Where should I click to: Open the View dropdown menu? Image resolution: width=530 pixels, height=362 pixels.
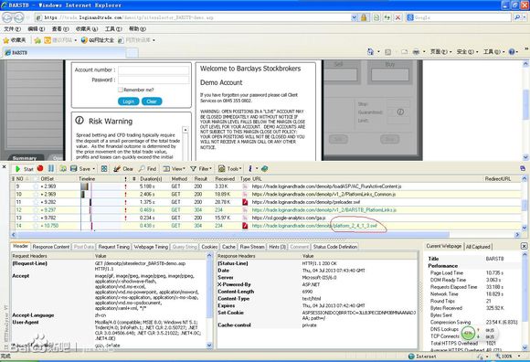click(x=175, y=169)
